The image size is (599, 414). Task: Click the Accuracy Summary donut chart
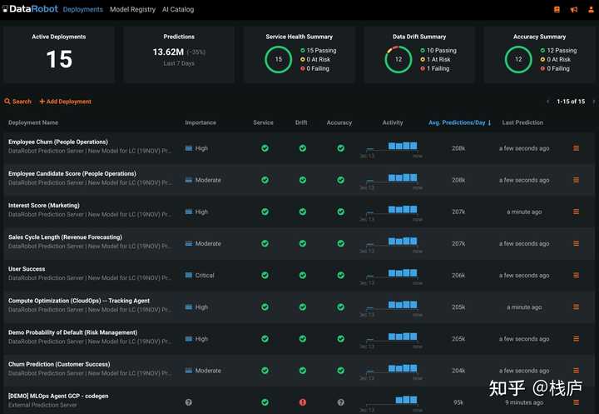click(518, 59)
